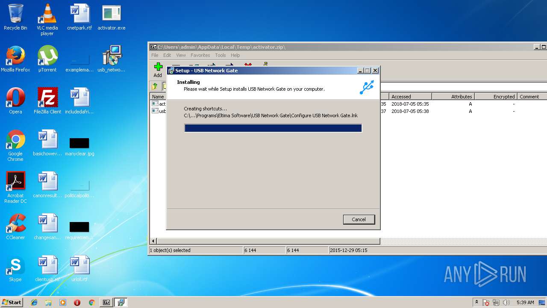
Task: Minimize the USB Network Gate setup window
Action: point(360,71)
